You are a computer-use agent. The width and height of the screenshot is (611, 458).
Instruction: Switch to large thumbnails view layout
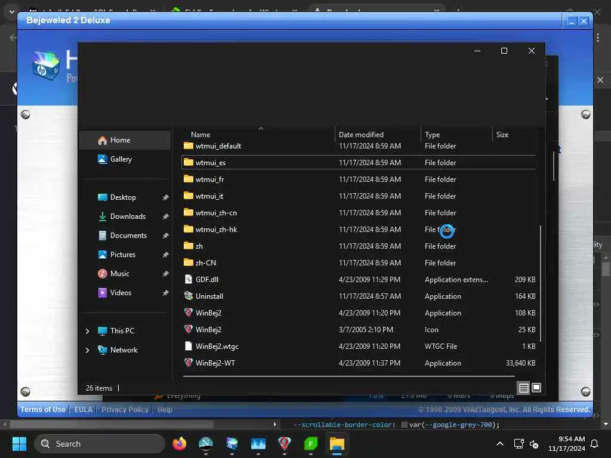[536, 388]
